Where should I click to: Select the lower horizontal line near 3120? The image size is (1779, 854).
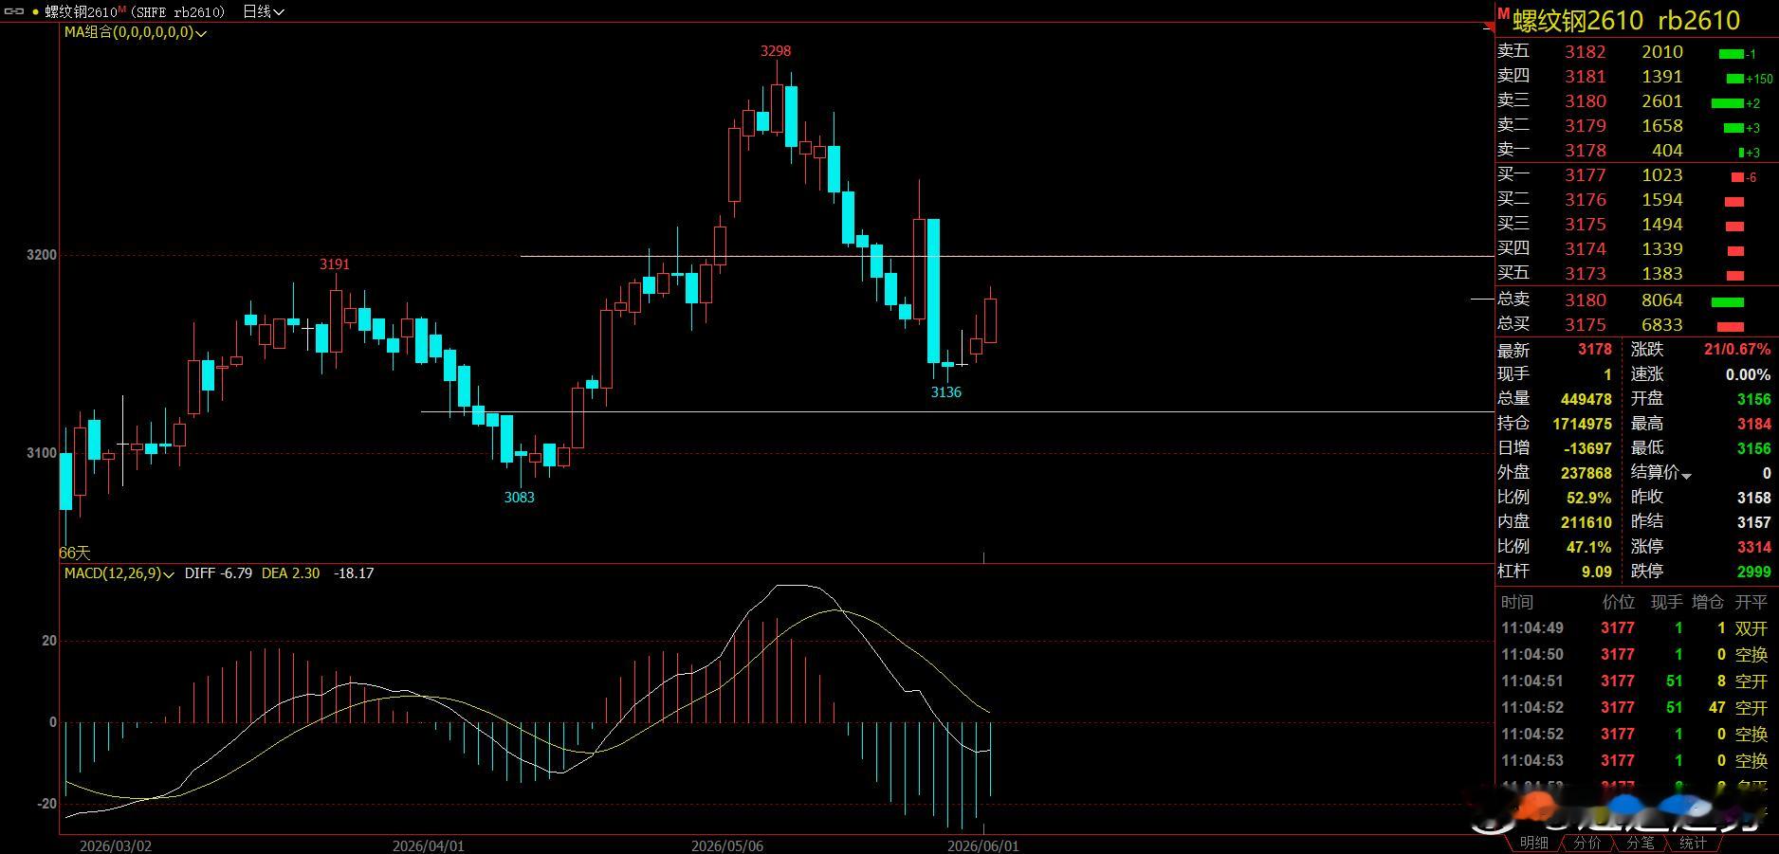pos(957,411)
